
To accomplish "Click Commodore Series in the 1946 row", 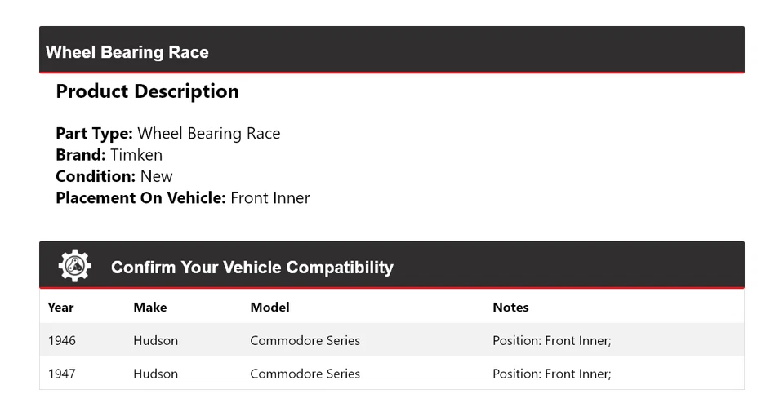I will 305,340.
